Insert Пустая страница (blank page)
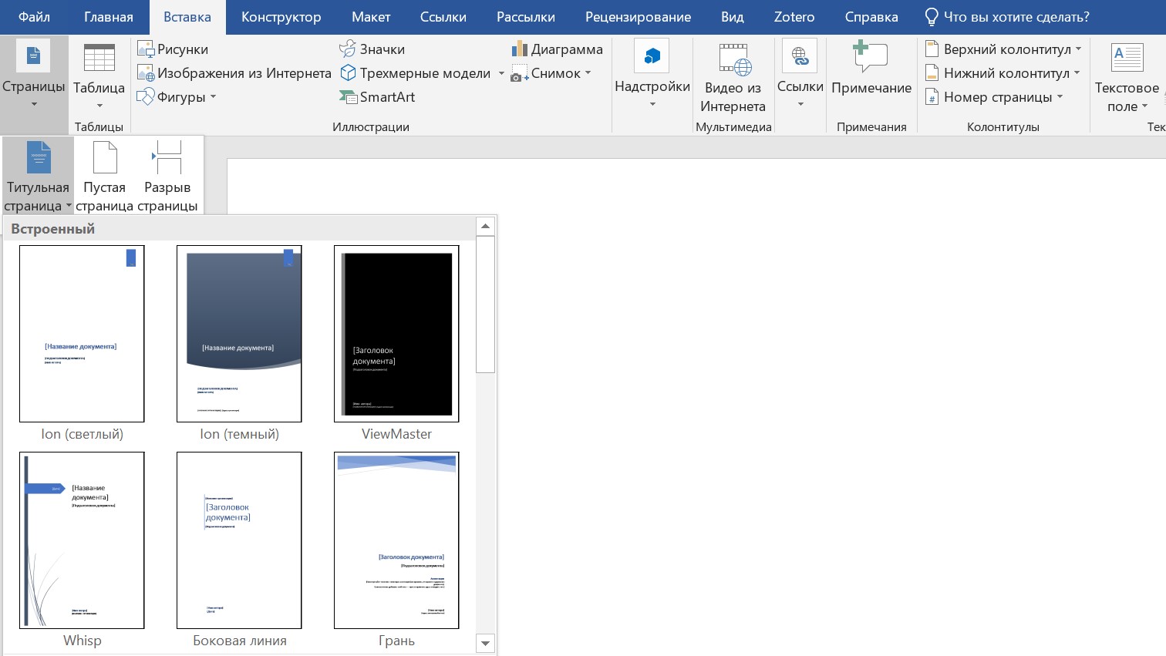 point(104,177)
